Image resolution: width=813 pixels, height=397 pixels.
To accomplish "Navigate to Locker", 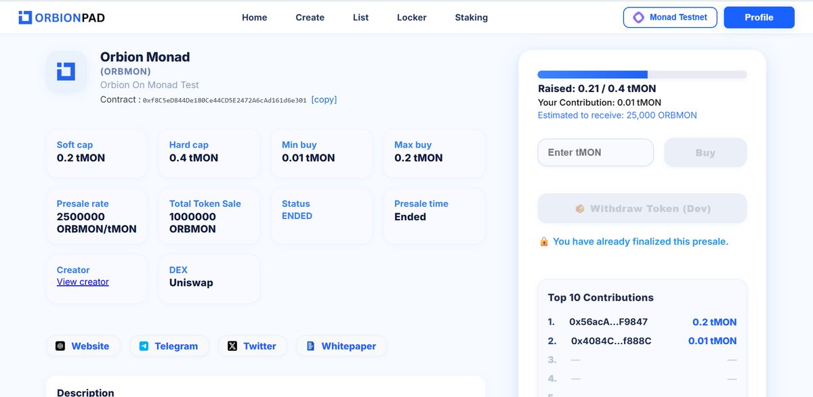I will coord(412,18).
